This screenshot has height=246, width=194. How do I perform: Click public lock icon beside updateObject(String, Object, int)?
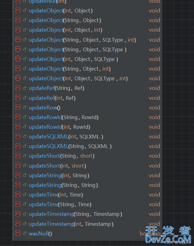(25, 68)
